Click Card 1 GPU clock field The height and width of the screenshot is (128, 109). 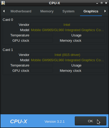coord(42,71)
